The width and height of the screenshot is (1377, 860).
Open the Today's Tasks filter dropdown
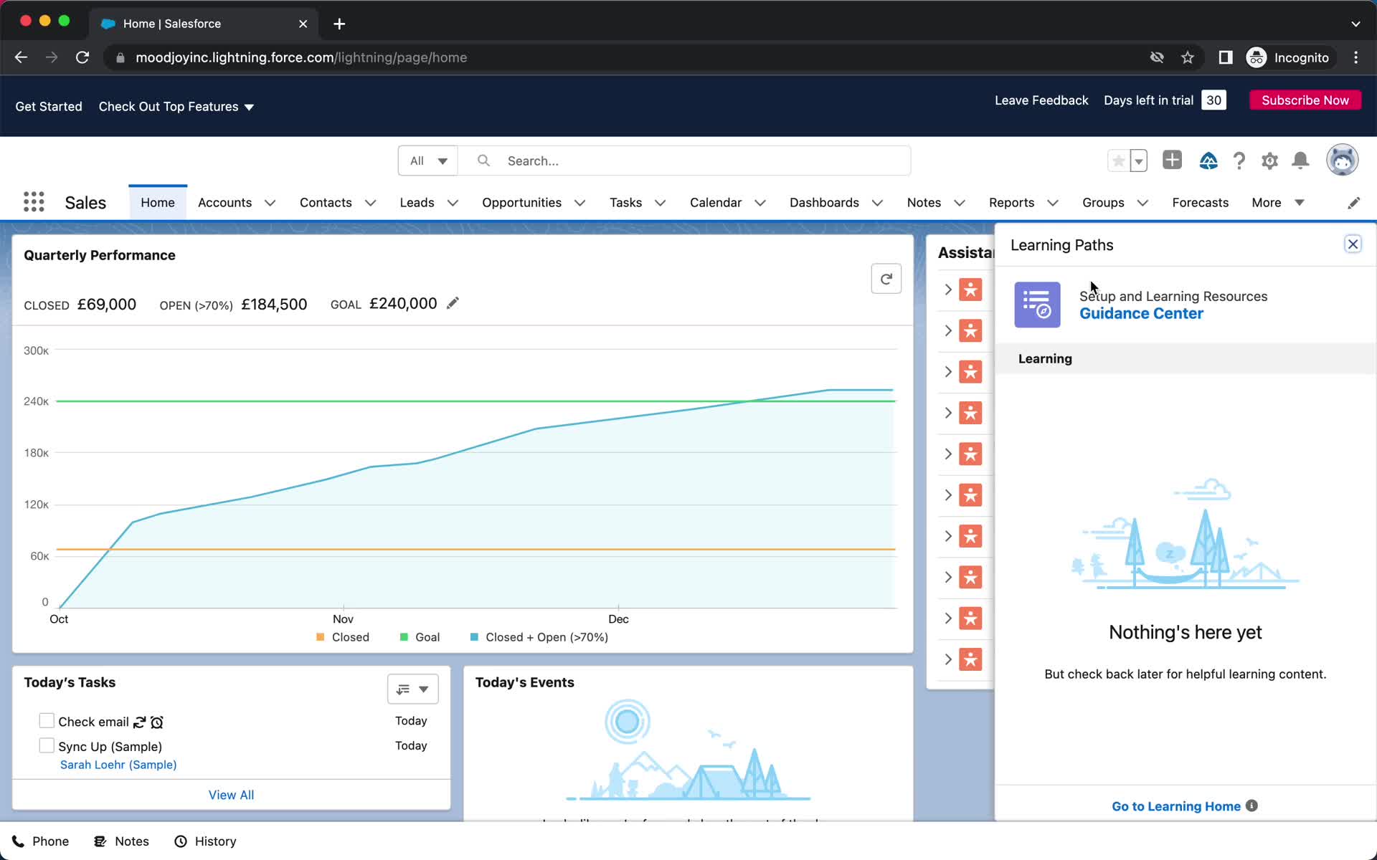(413, 689)
